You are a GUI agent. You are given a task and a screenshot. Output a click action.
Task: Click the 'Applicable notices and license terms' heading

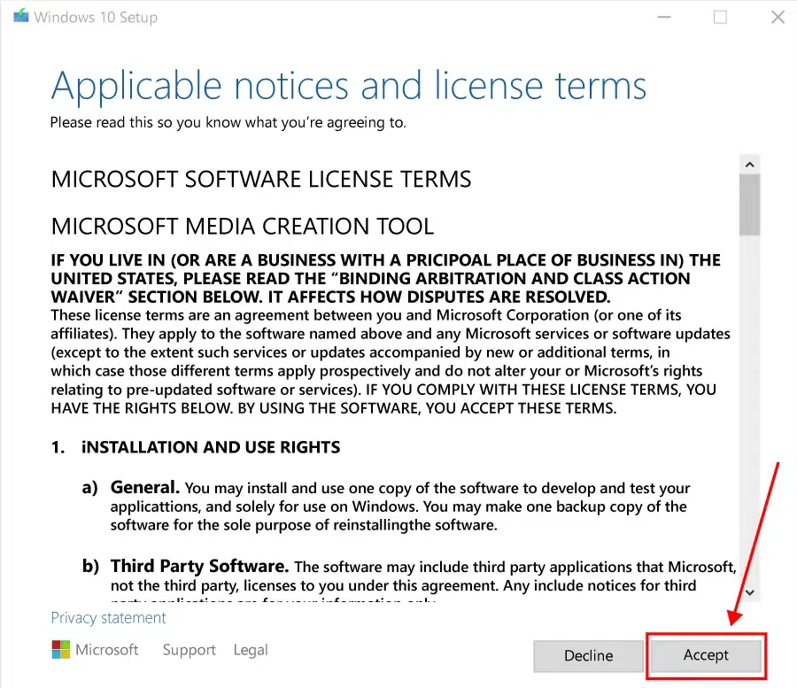[349, 87]
